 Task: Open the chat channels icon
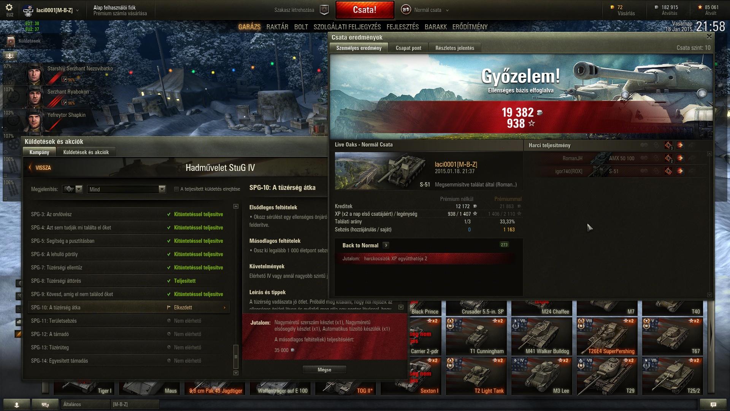pyautogui.click(x=45, y=405)
